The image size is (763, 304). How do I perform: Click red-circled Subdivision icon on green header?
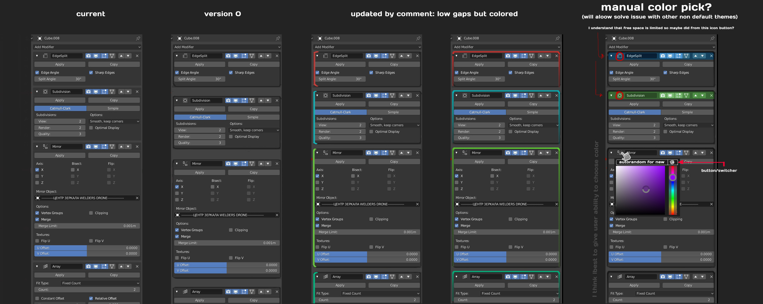click(619, 95)
